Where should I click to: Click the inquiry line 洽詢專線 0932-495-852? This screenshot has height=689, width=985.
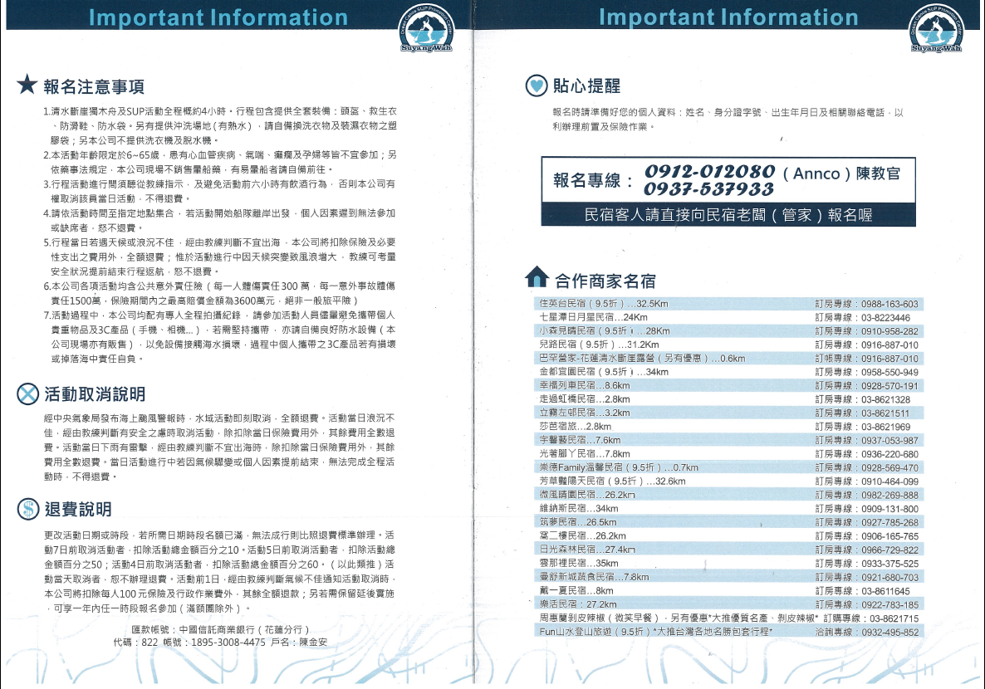[867, 632]
